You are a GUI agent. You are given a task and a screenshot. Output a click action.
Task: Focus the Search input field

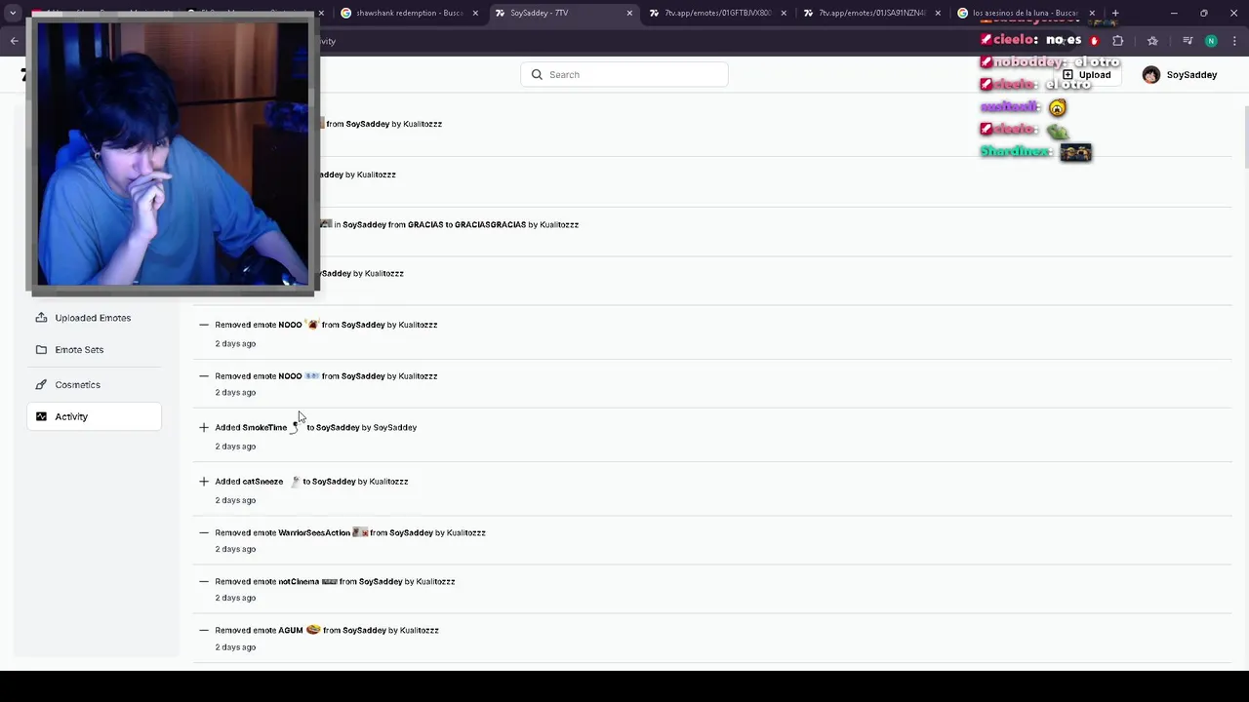click(x=624, y=74)
